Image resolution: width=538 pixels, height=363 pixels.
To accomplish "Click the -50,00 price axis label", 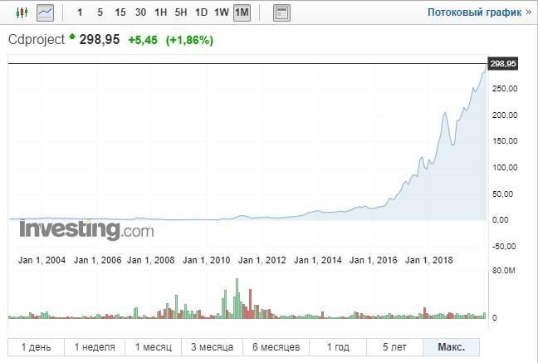I will 504,247.
